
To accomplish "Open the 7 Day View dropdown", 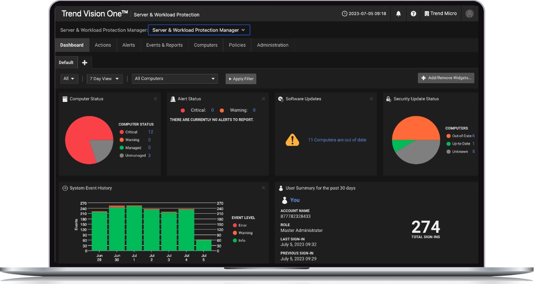I will pyautogui.click(x=105, y=79).
